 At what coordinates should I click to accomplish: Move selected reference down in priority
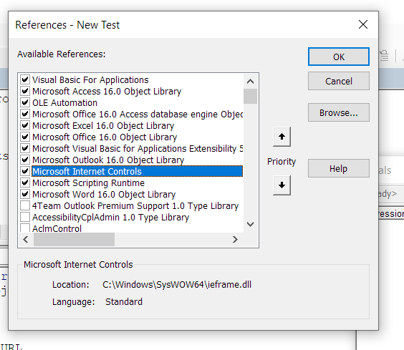[x=282, y=185]
